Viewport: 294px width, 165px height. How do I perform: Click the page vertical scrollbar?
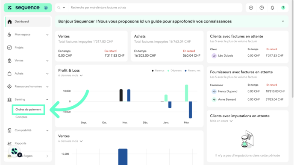pyautogui.click(x=292, y=49)
